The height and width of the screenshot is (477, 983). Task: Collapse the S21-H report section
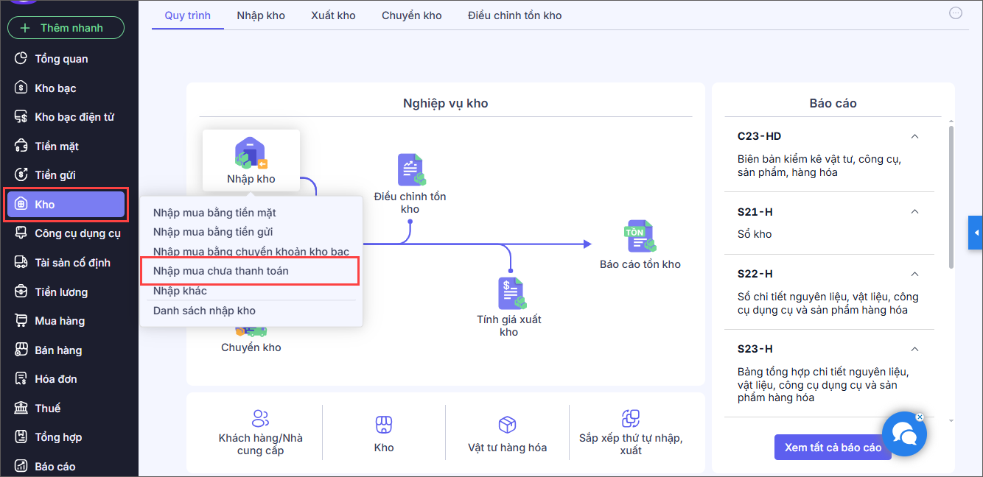pyautogui.click(x=914, y=212)
